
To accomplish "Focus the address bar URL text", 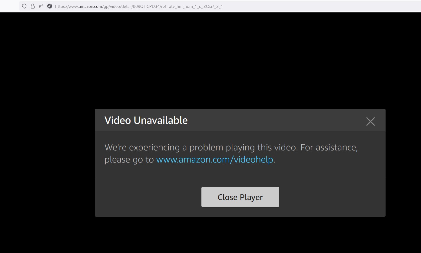I will [139, 6].
